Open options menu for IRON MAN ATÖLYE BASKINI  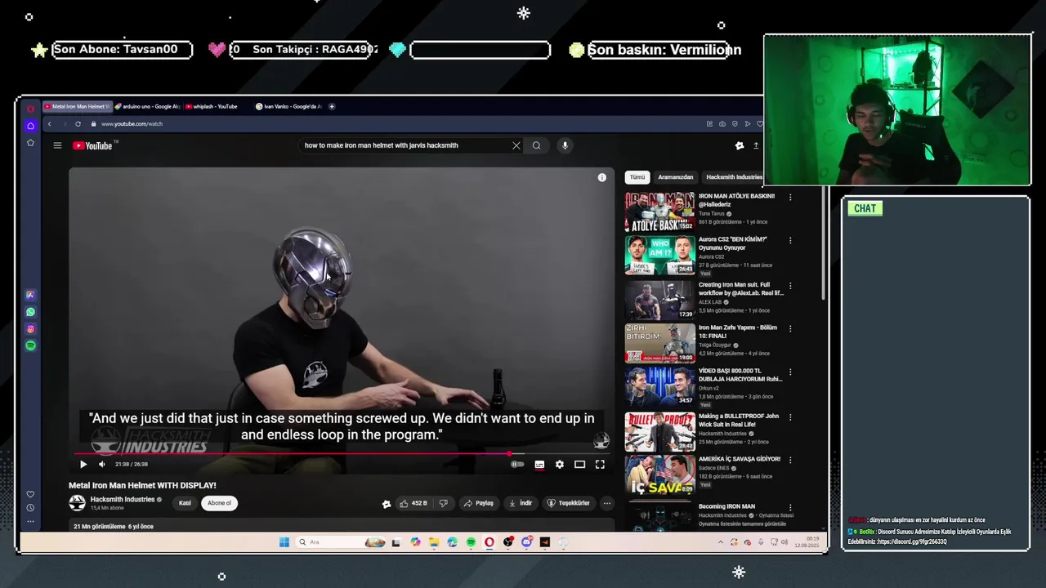[x=790, y=197]
